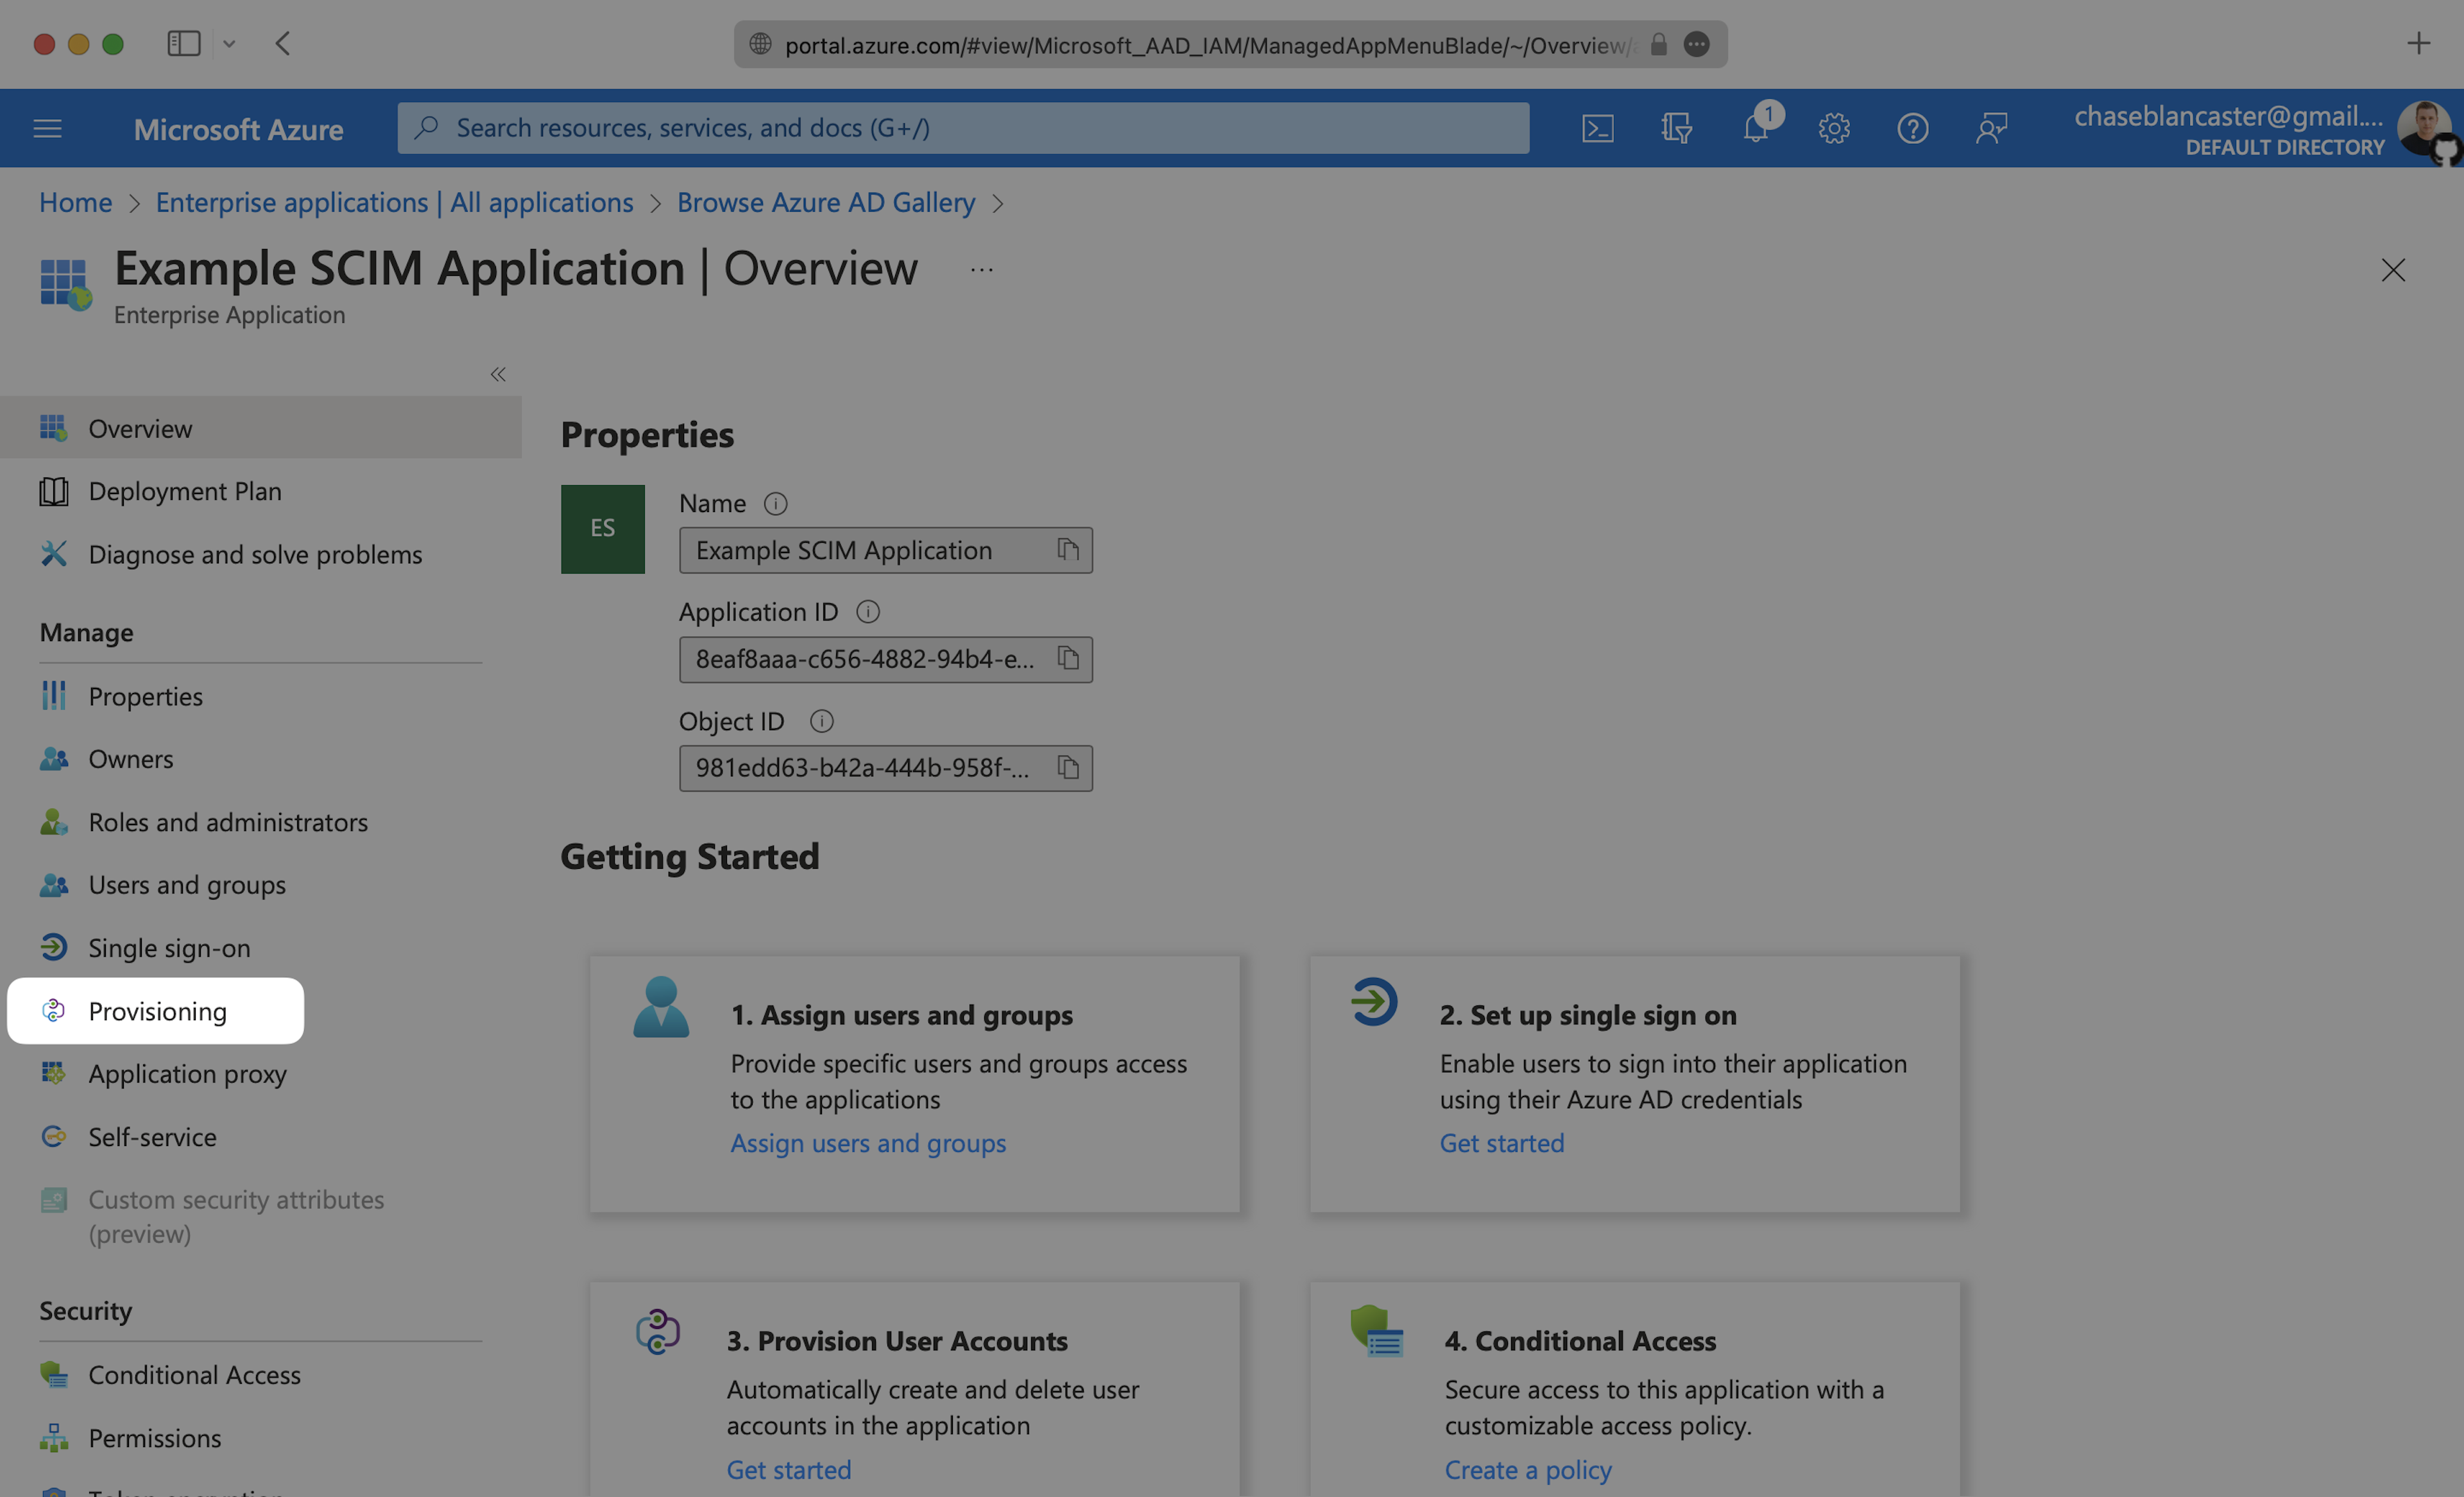Expand browser sidebar dropdown arrow
This screenshot has height=1497, width=2464.
(x=229, y=44)
